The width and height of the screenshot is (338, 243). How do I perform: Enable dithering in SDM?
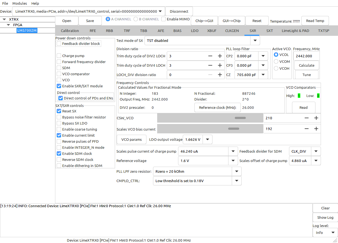click(x=59, y=165)
